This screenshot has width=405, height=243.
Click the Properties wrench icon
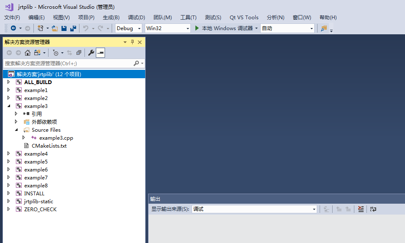pos(91,53)
